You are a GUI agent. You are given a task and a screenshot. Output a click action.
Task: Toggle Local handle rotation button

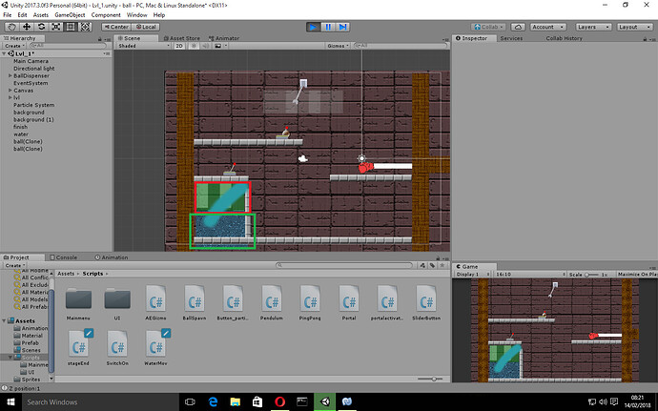(145, 27)
